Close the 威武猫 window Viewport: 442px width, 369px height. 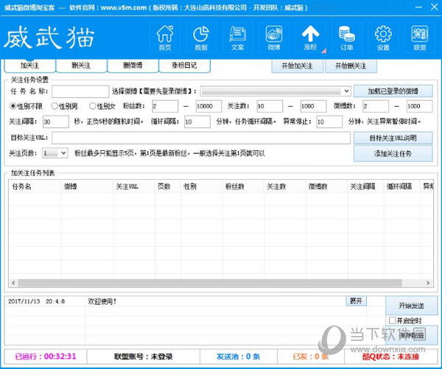435,7
